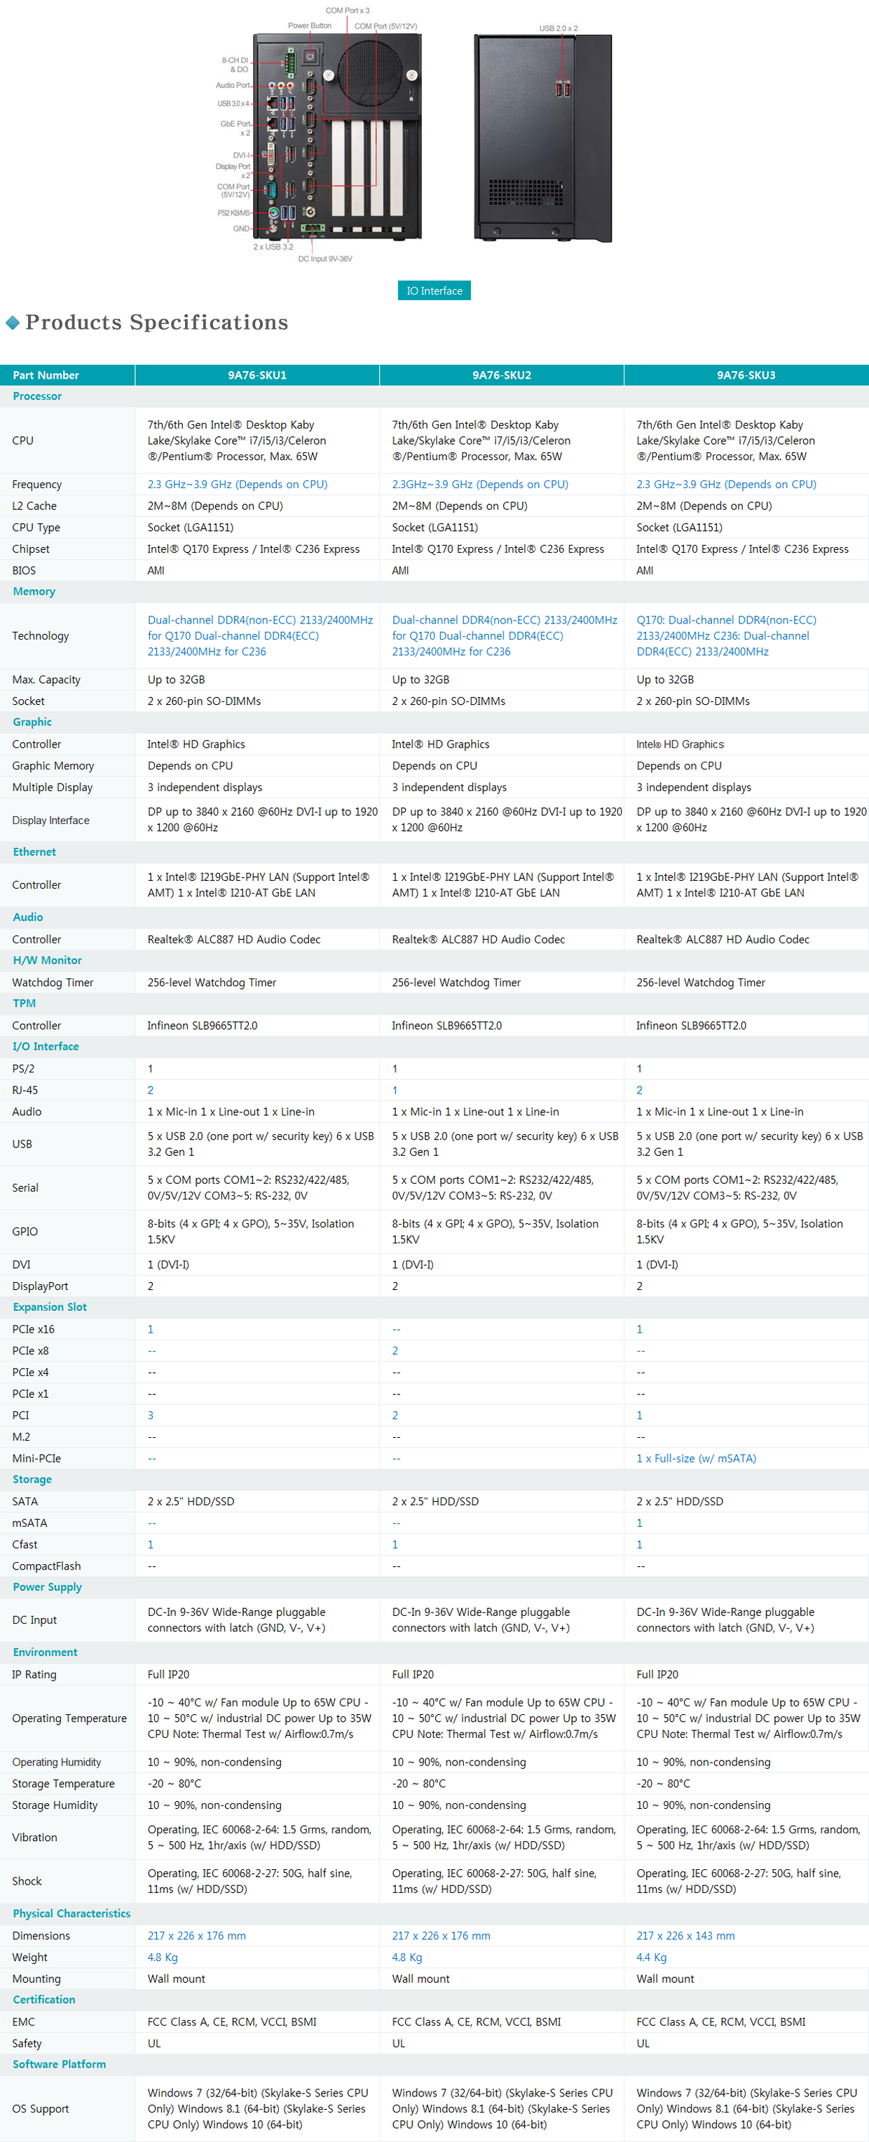869x2142 pixels.
Task: Click the blue diamond icon beside Products Specifications
Action: tap(13, 323)
